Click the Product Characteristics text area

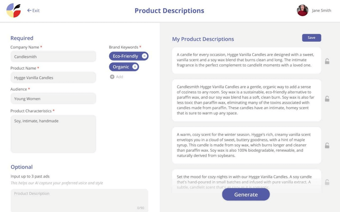[53, 134]
